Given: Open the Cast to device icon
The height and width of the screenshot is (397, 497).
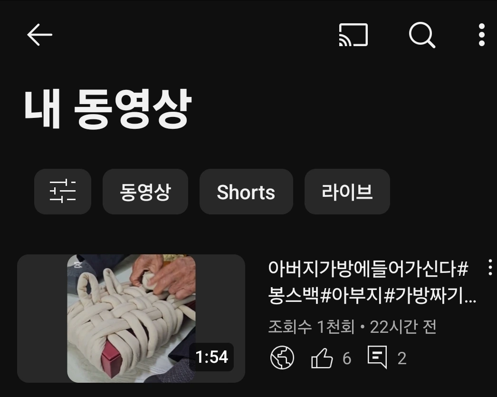Looking at the screenshot, I should point(354,35).
